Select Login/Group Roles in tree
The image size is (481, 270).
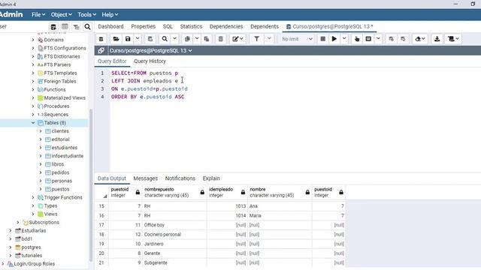(35, 263)
